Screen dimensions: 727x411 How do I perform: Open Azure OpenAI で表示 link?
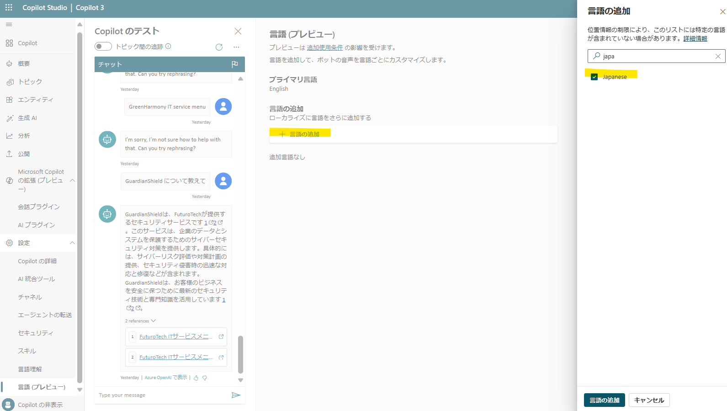pos(166,378)
